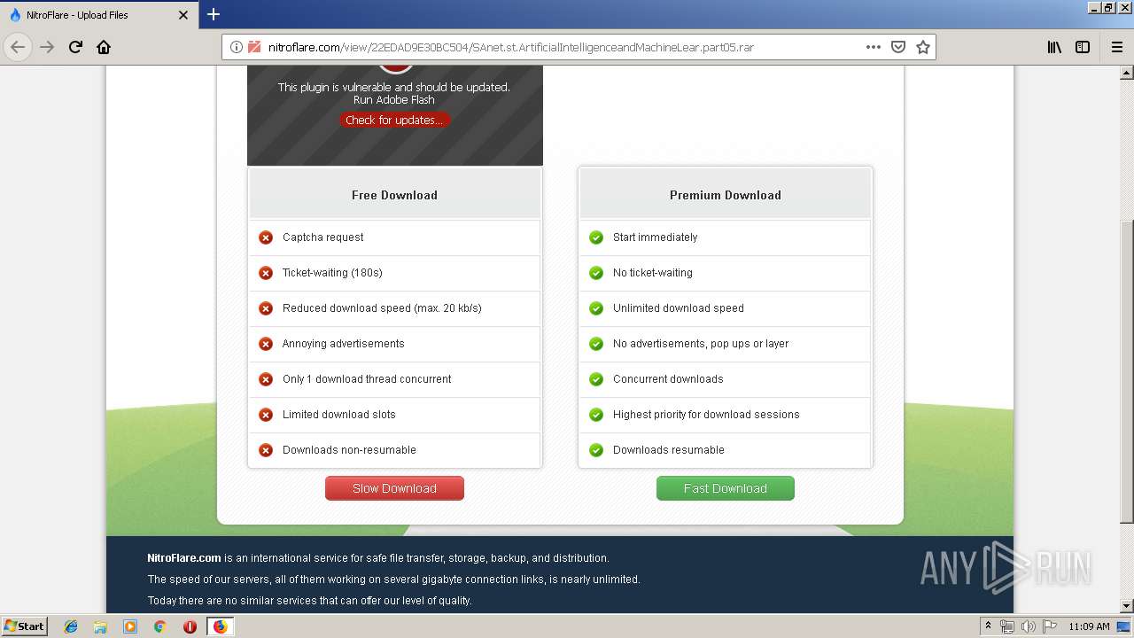Viewport: 1134px width, 638px height.
Task: Reload the current page
Action: pos(75,47)
